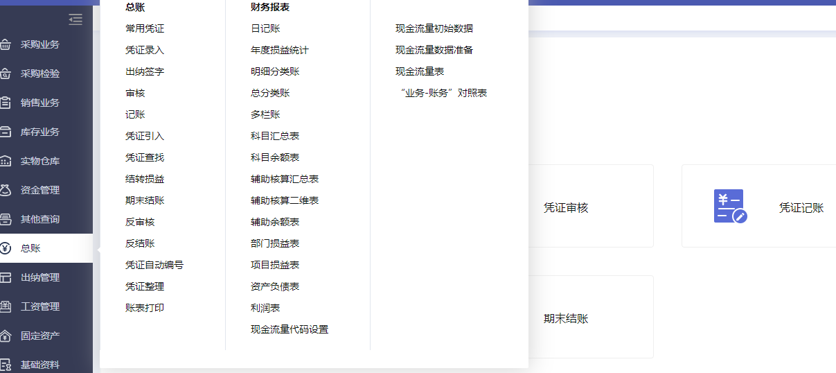
Task: Open 科目汇总表 report
Action: click(275, 136)
